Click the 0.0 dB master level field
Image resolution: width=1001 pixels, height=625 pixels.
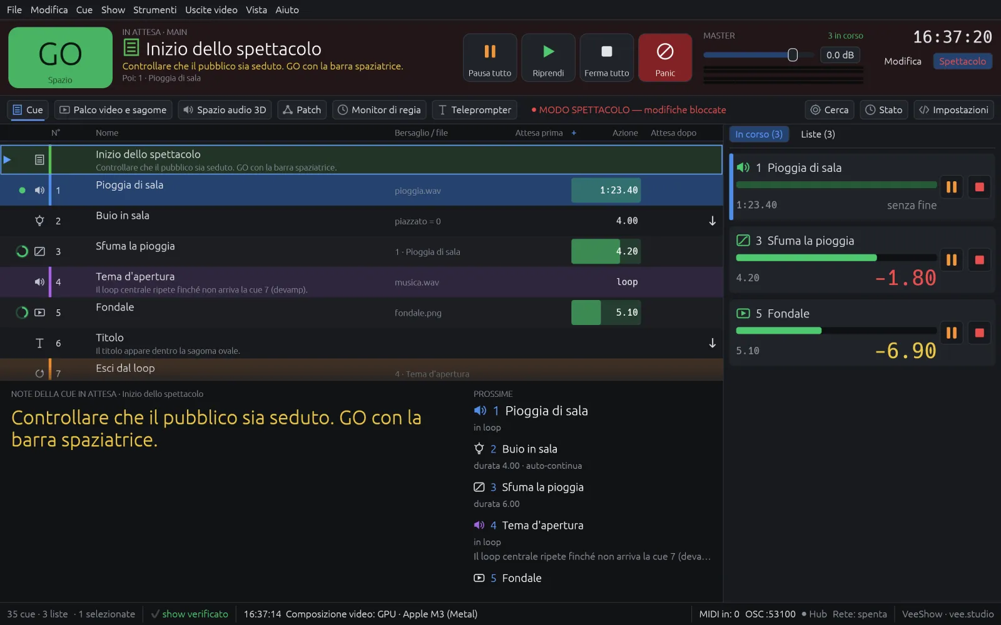tap(840, 55)
